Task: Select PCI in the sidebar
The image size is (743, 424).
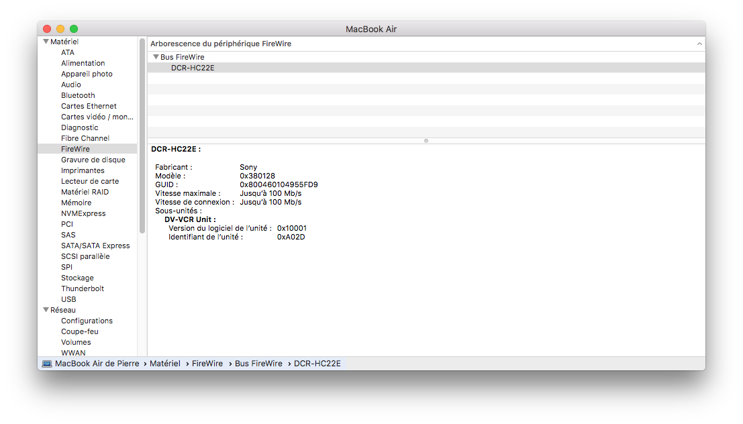Action: click(67, 224)
